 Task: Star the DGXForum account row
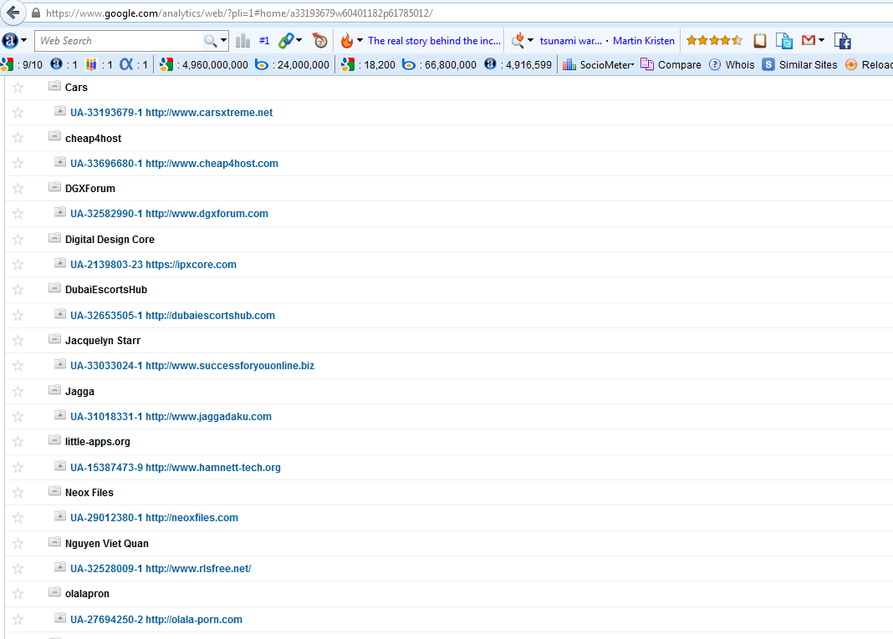click(x=18, y=188)
